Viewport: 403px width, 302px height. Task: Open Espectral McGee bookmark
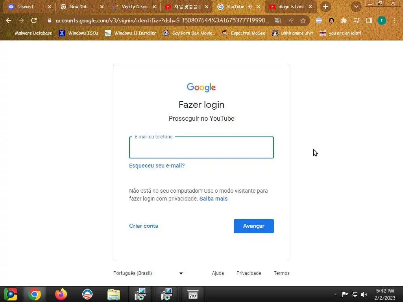[x=243, y=33]
